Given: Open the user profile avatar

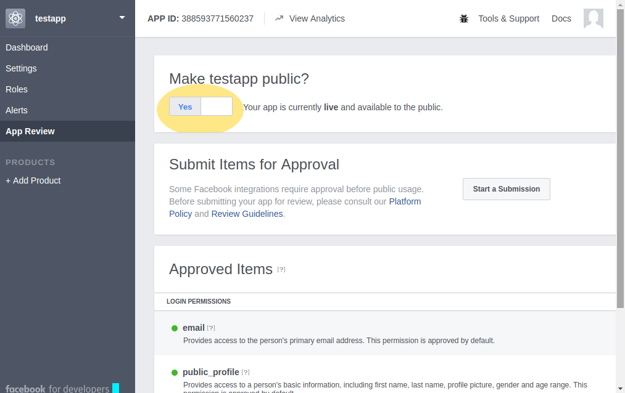Looking at the screenshot, I should (x=593, y=18).
